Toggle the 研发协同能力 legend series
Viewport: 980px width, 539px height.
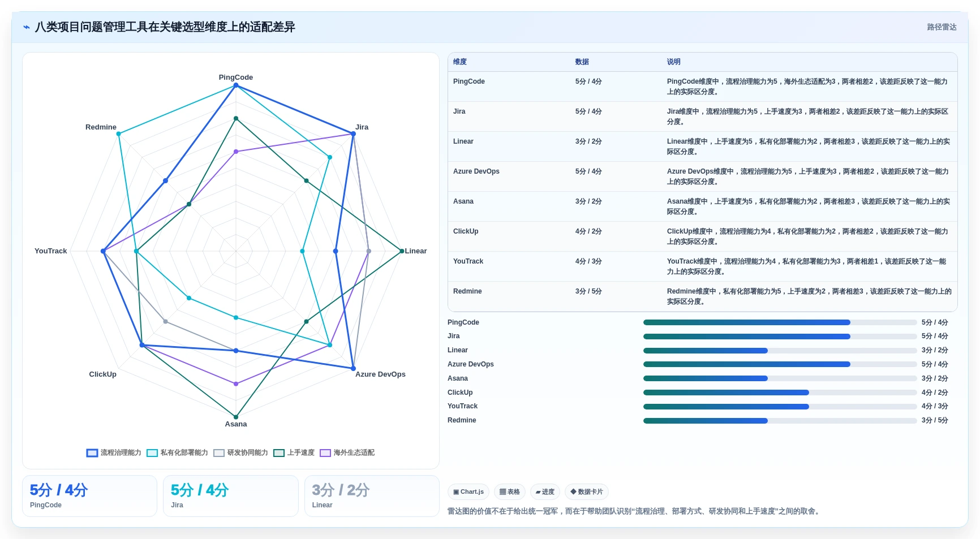click(240, 452)
